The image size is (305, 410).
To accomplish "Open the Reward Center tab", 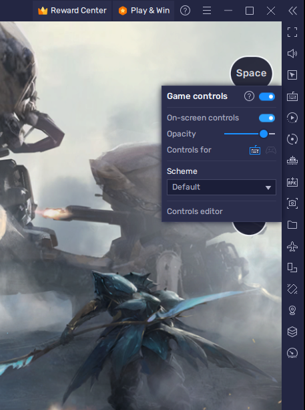I will click(72, 11).
